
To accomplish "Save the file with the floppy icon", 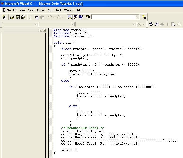I will (x=18, y=17).
